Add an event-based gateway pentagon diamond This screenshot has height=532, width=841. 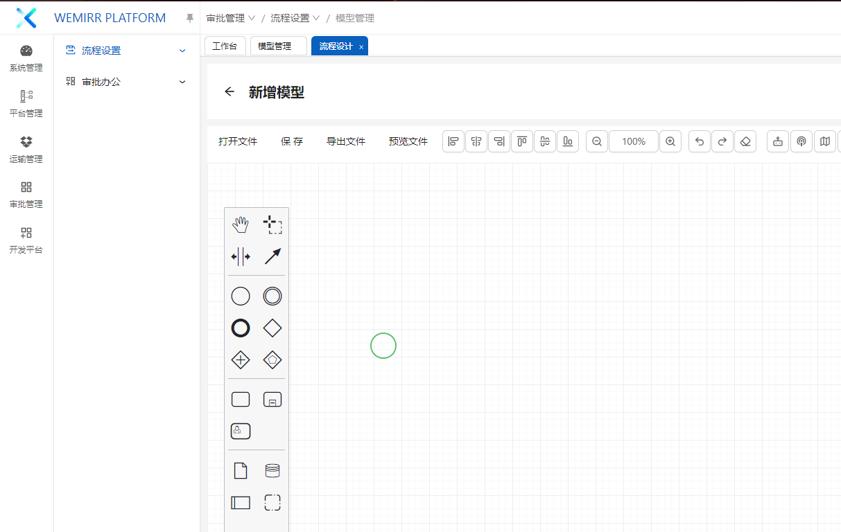coord(272,360)
